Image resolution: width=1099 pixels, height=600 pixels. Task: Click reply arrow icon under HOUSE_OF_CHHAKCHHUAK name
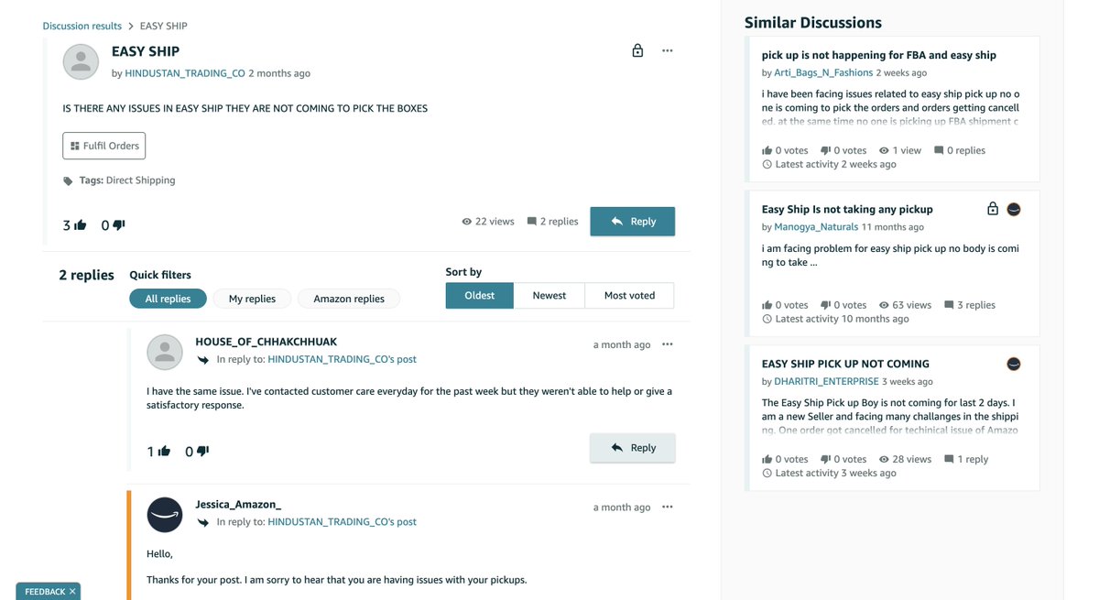(203, 360)
